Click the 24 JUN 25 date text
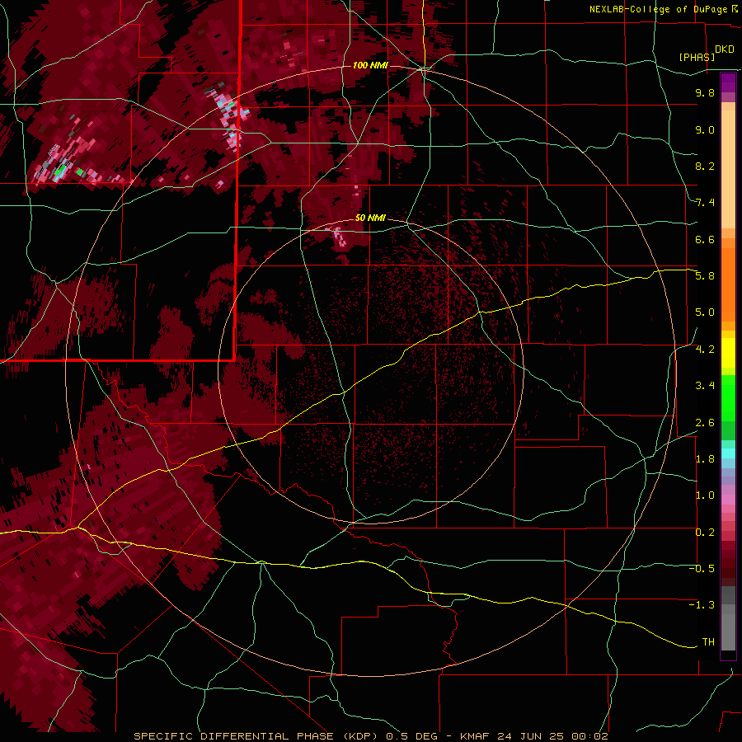Screen dimensions: 742x742 532,736
